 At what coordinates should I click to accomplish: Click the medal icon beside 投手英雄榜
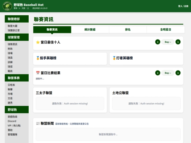click(37, 58)
